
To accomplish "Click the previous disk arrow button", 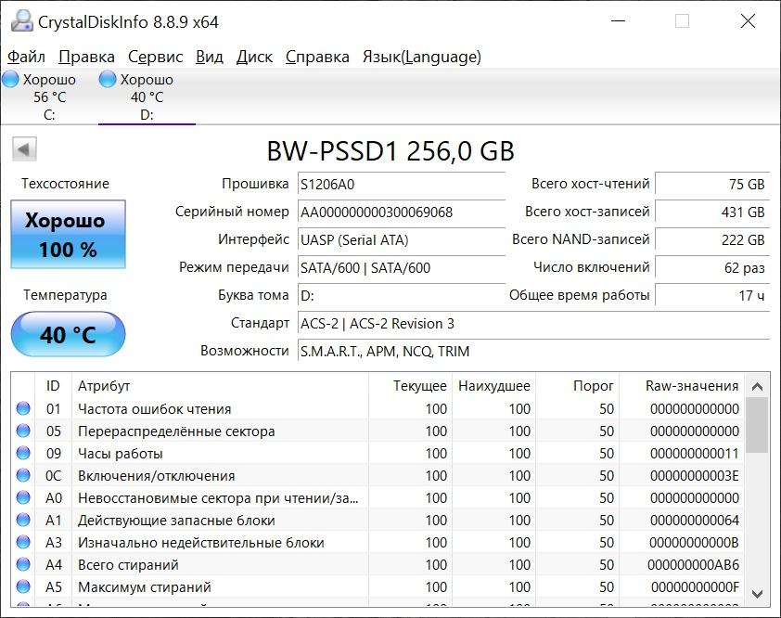I will pos(24,148).
